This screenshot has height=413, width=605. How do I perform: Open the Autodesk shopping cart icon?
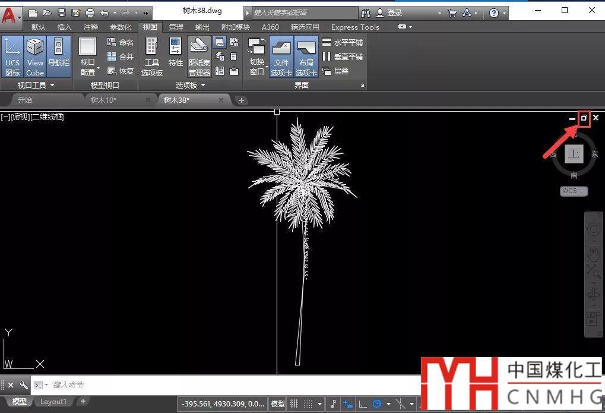(x=452, y=12)
